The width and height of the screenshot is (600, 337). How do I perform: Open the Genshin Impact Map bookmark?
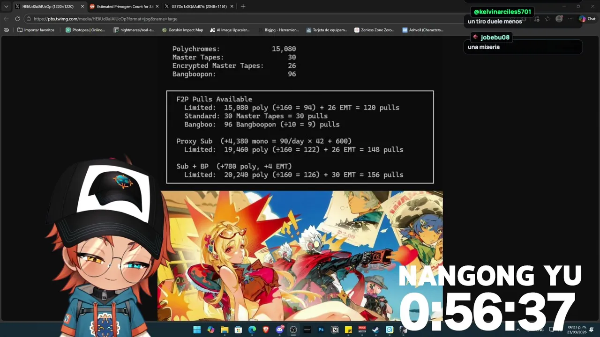183,30
